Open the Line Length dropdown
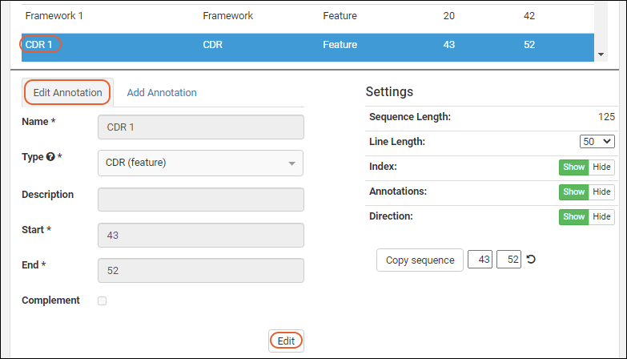 coord(597,142)
